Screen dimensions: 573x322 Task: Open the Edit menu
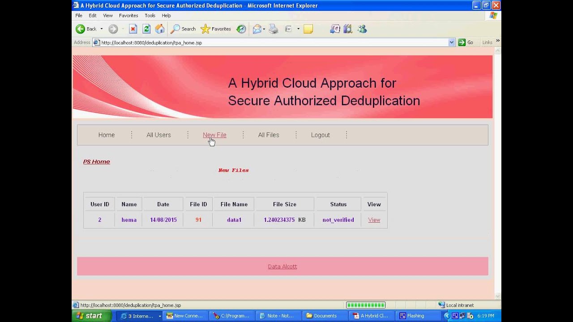93,15
